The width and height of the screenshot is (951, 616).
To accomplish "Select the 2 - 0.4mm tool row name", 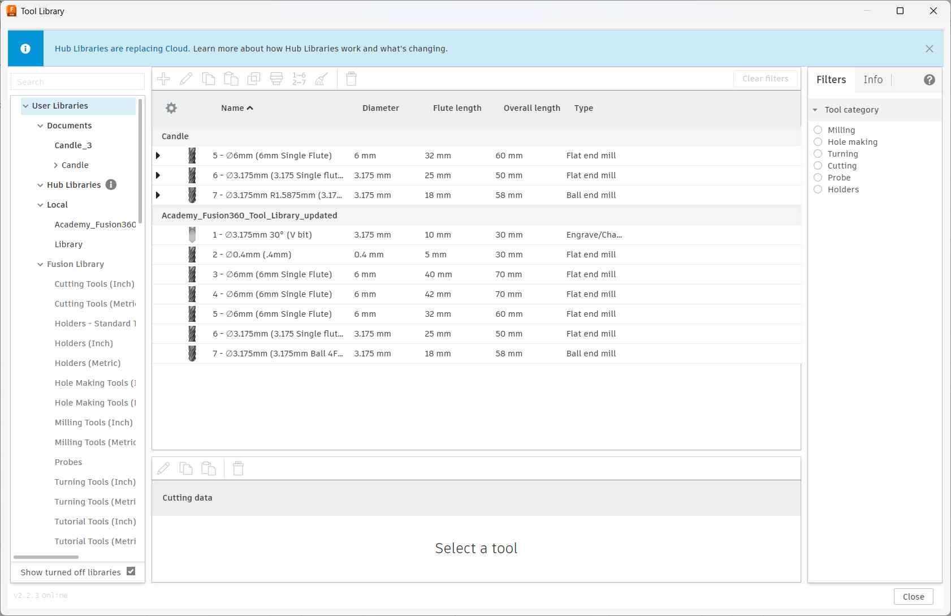I will click(252, 255).
